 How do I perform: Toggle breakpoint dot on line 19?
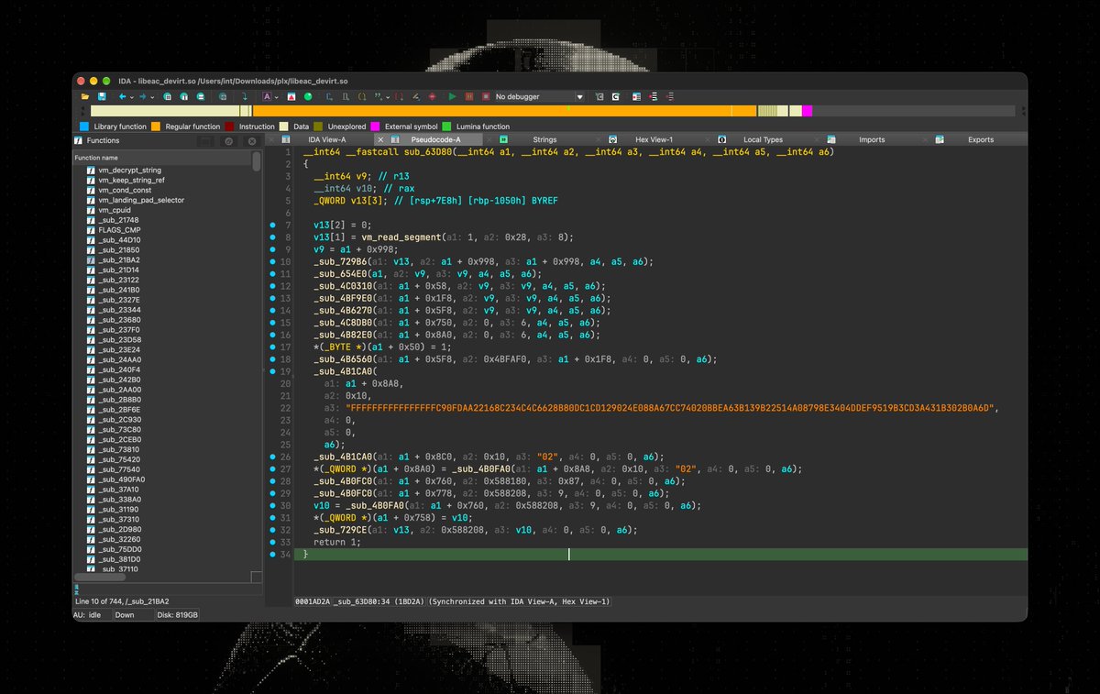(x=272, y=371)
